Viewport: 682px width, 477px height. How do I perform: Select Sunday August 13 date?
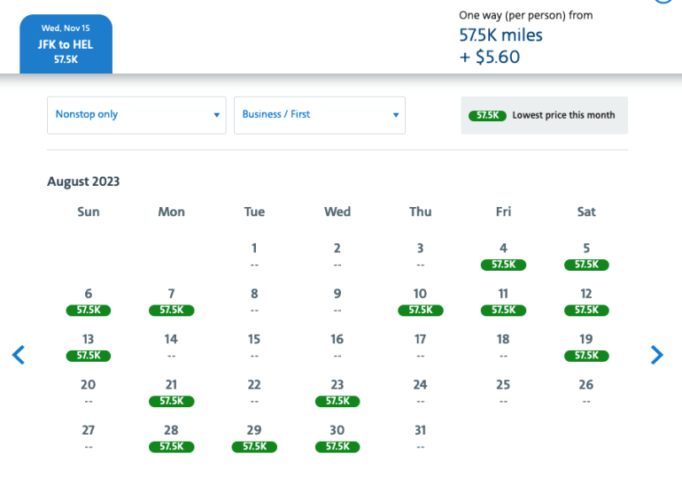[x=89, y=347]
